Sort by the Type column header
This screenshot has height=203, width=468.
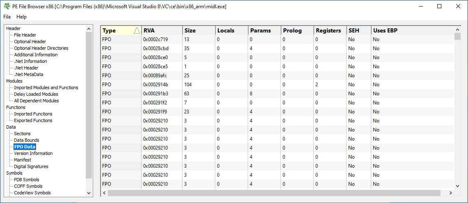(x=121, y=30)
